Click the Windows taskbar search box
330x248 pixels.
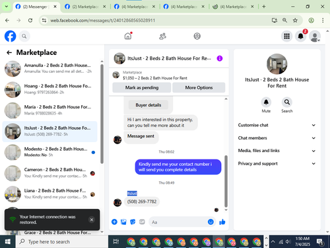coord(62,241)
